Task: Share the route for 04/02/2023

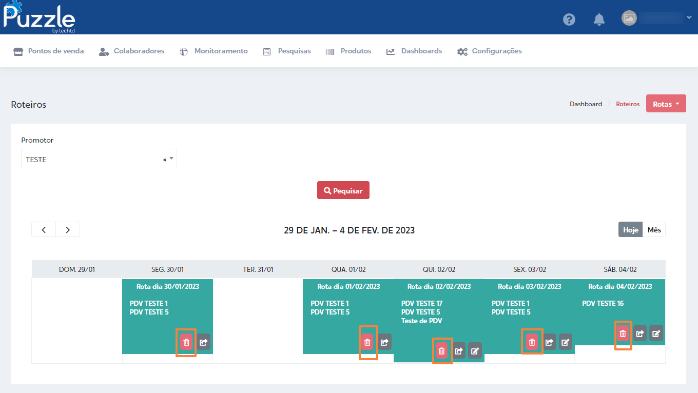Action: 639,333
